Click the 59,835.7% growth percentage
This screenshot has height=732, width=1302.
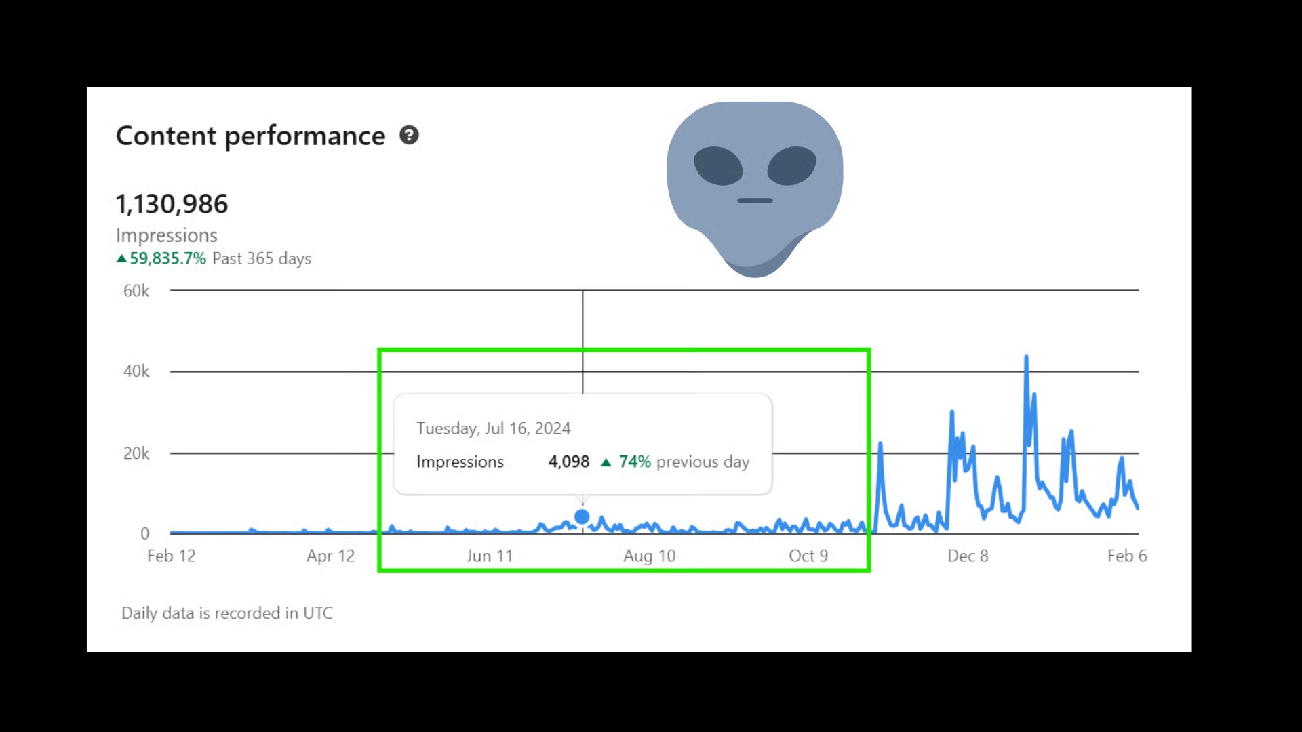click(x=167, y=258)
